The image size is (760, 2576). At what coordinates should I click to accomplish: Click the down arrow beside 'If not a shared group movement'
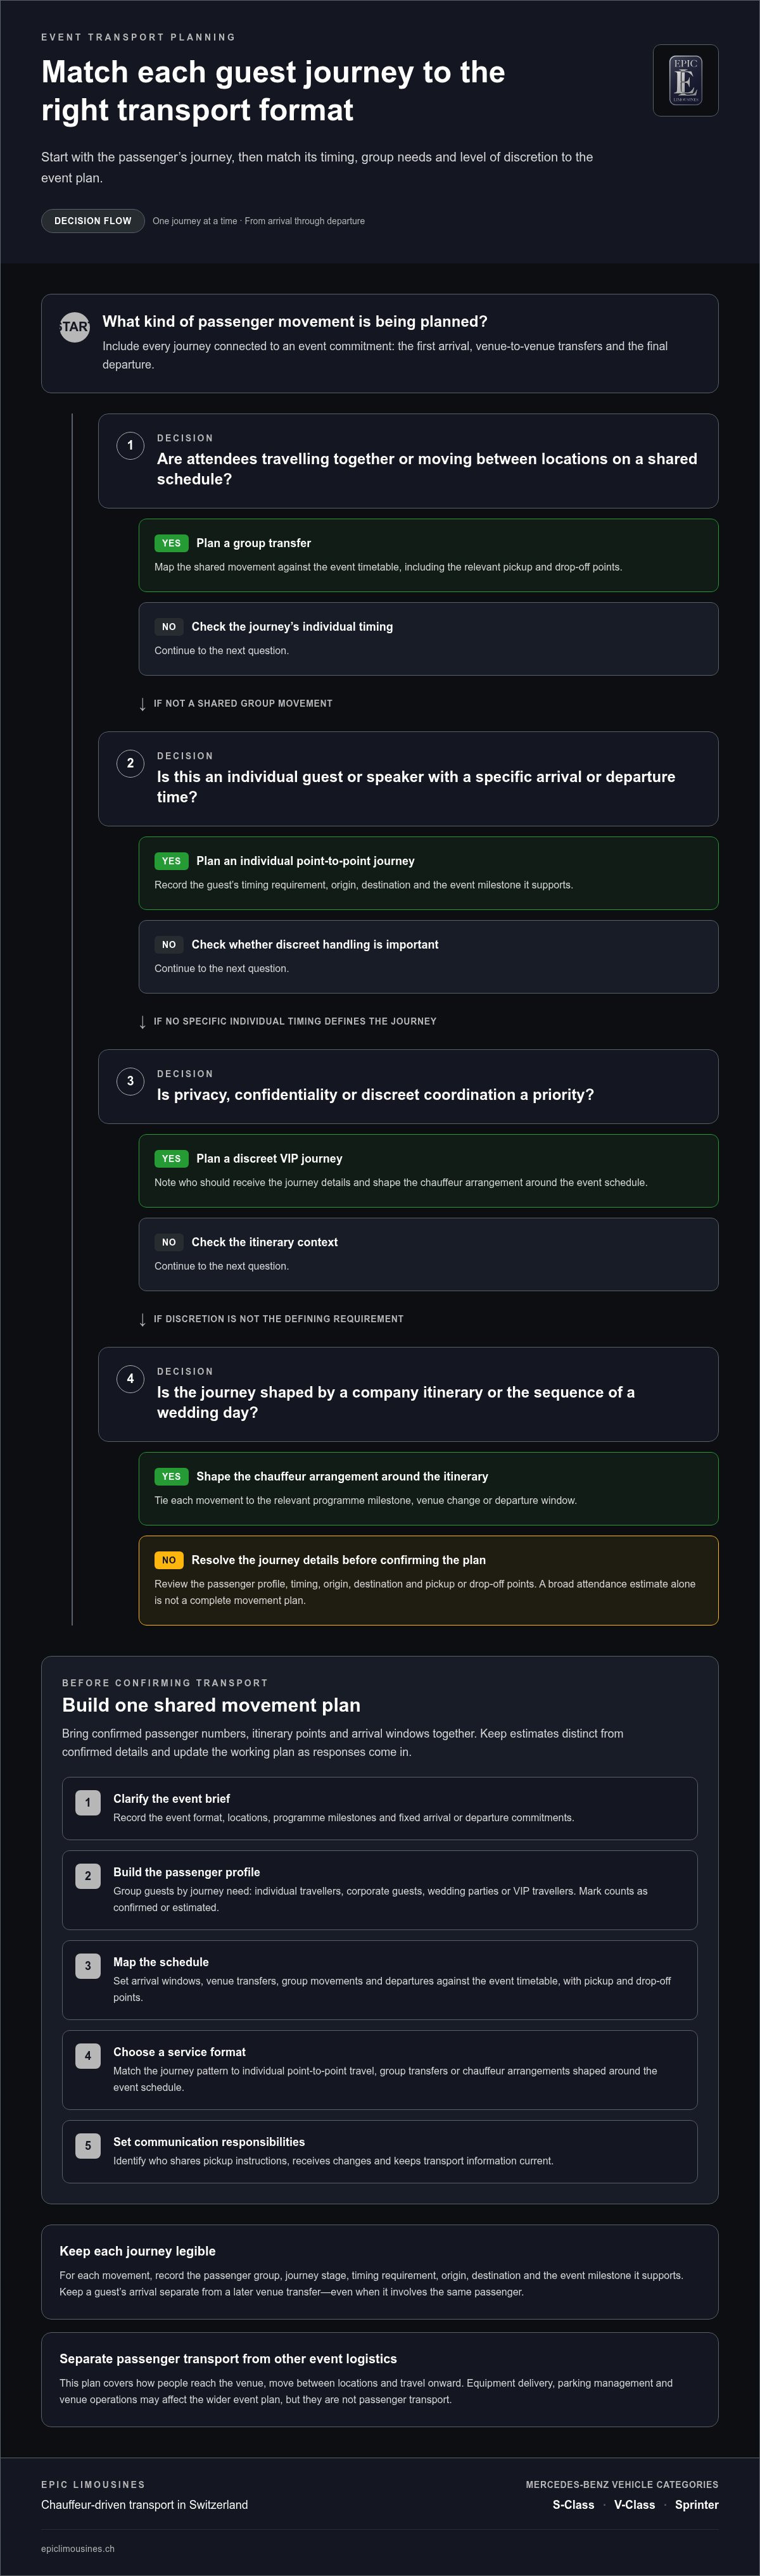pyautogui.click(x=143, y=704)
